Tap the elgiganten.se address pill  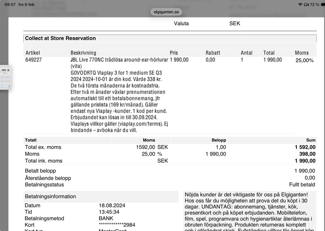(166, 12)
